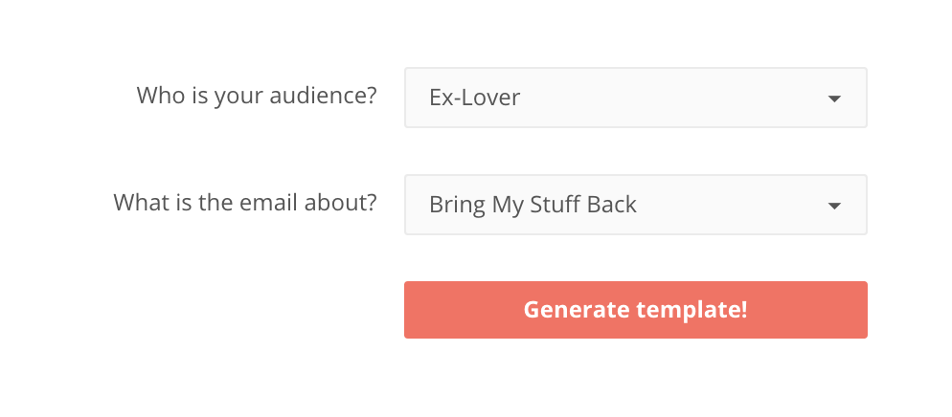Generate the email template
The height and width of the screenshot is (417, 952).
[x=635, y=310]
